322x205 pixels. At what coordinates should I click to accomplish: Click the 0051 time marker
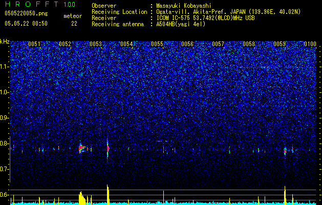34,44
